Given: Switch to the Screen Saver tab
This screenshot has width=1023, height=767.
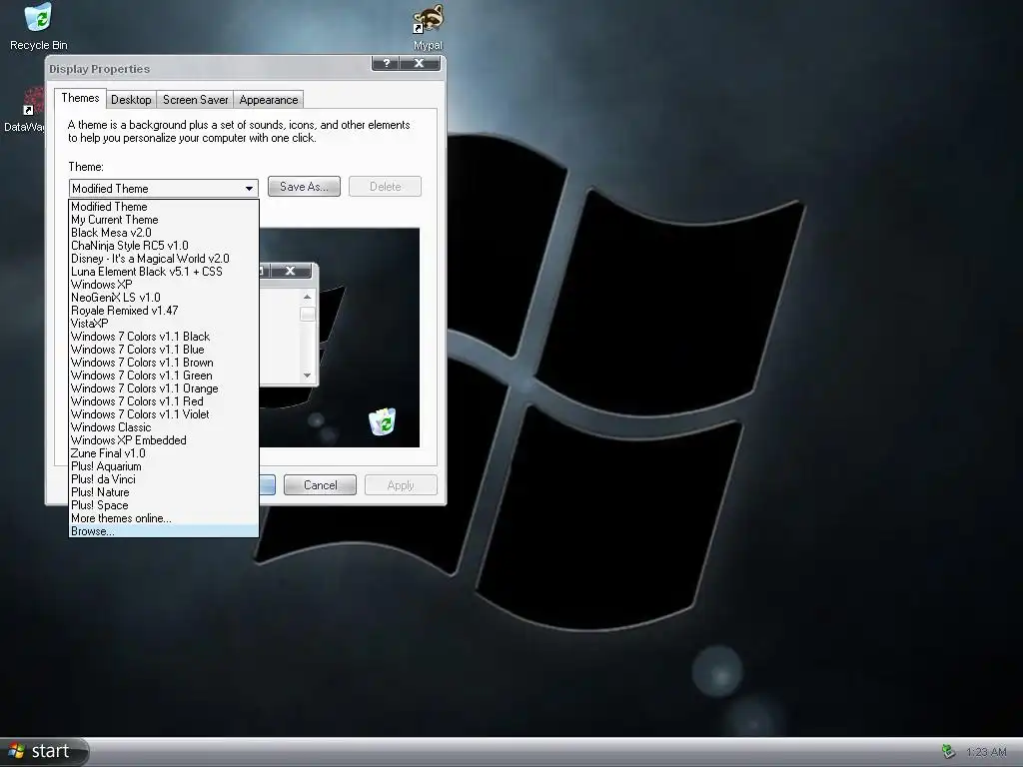Looking at the screenshot, I should coord(195,100).
